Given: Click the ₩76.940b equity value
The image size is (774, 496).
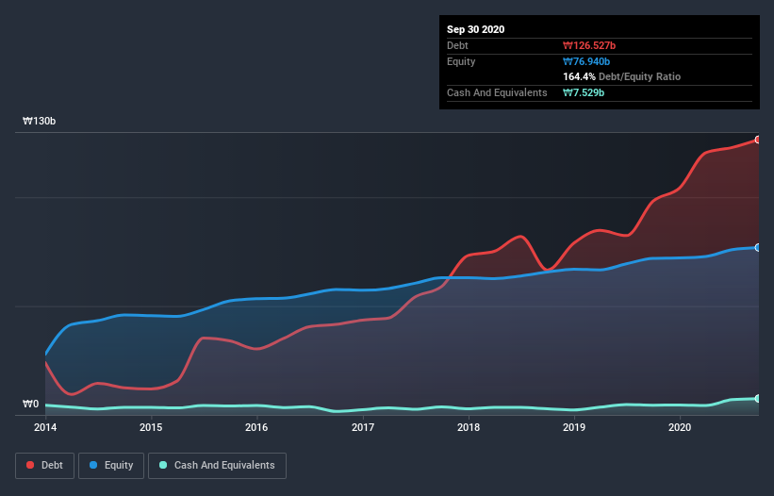Looking at the screenshot, I should (586, 61).
